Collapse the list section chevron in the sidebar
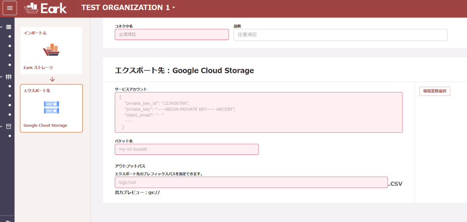This screenshot has width=467, height=222. pyautogui.click(x=1, y=27)
